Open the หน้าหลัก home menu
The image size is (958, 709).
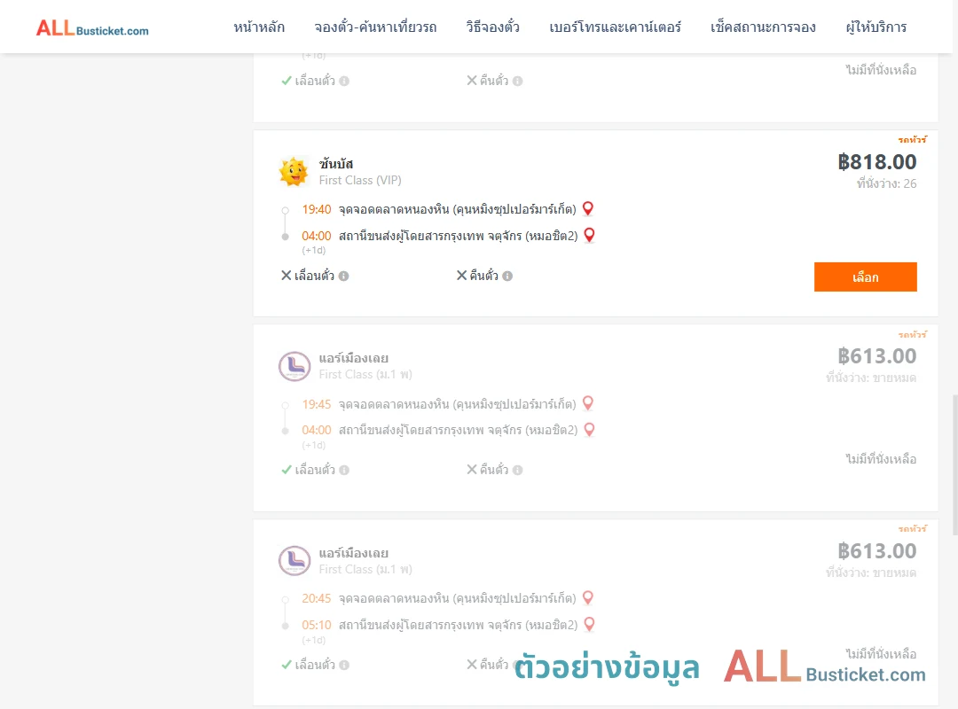[259, 27]
